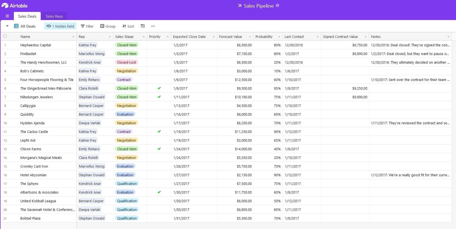This screenshot has width=456, height=229.
Task: Click the 1/24/2017 close date for Chiron Farms
Action: tap(181, 149)
